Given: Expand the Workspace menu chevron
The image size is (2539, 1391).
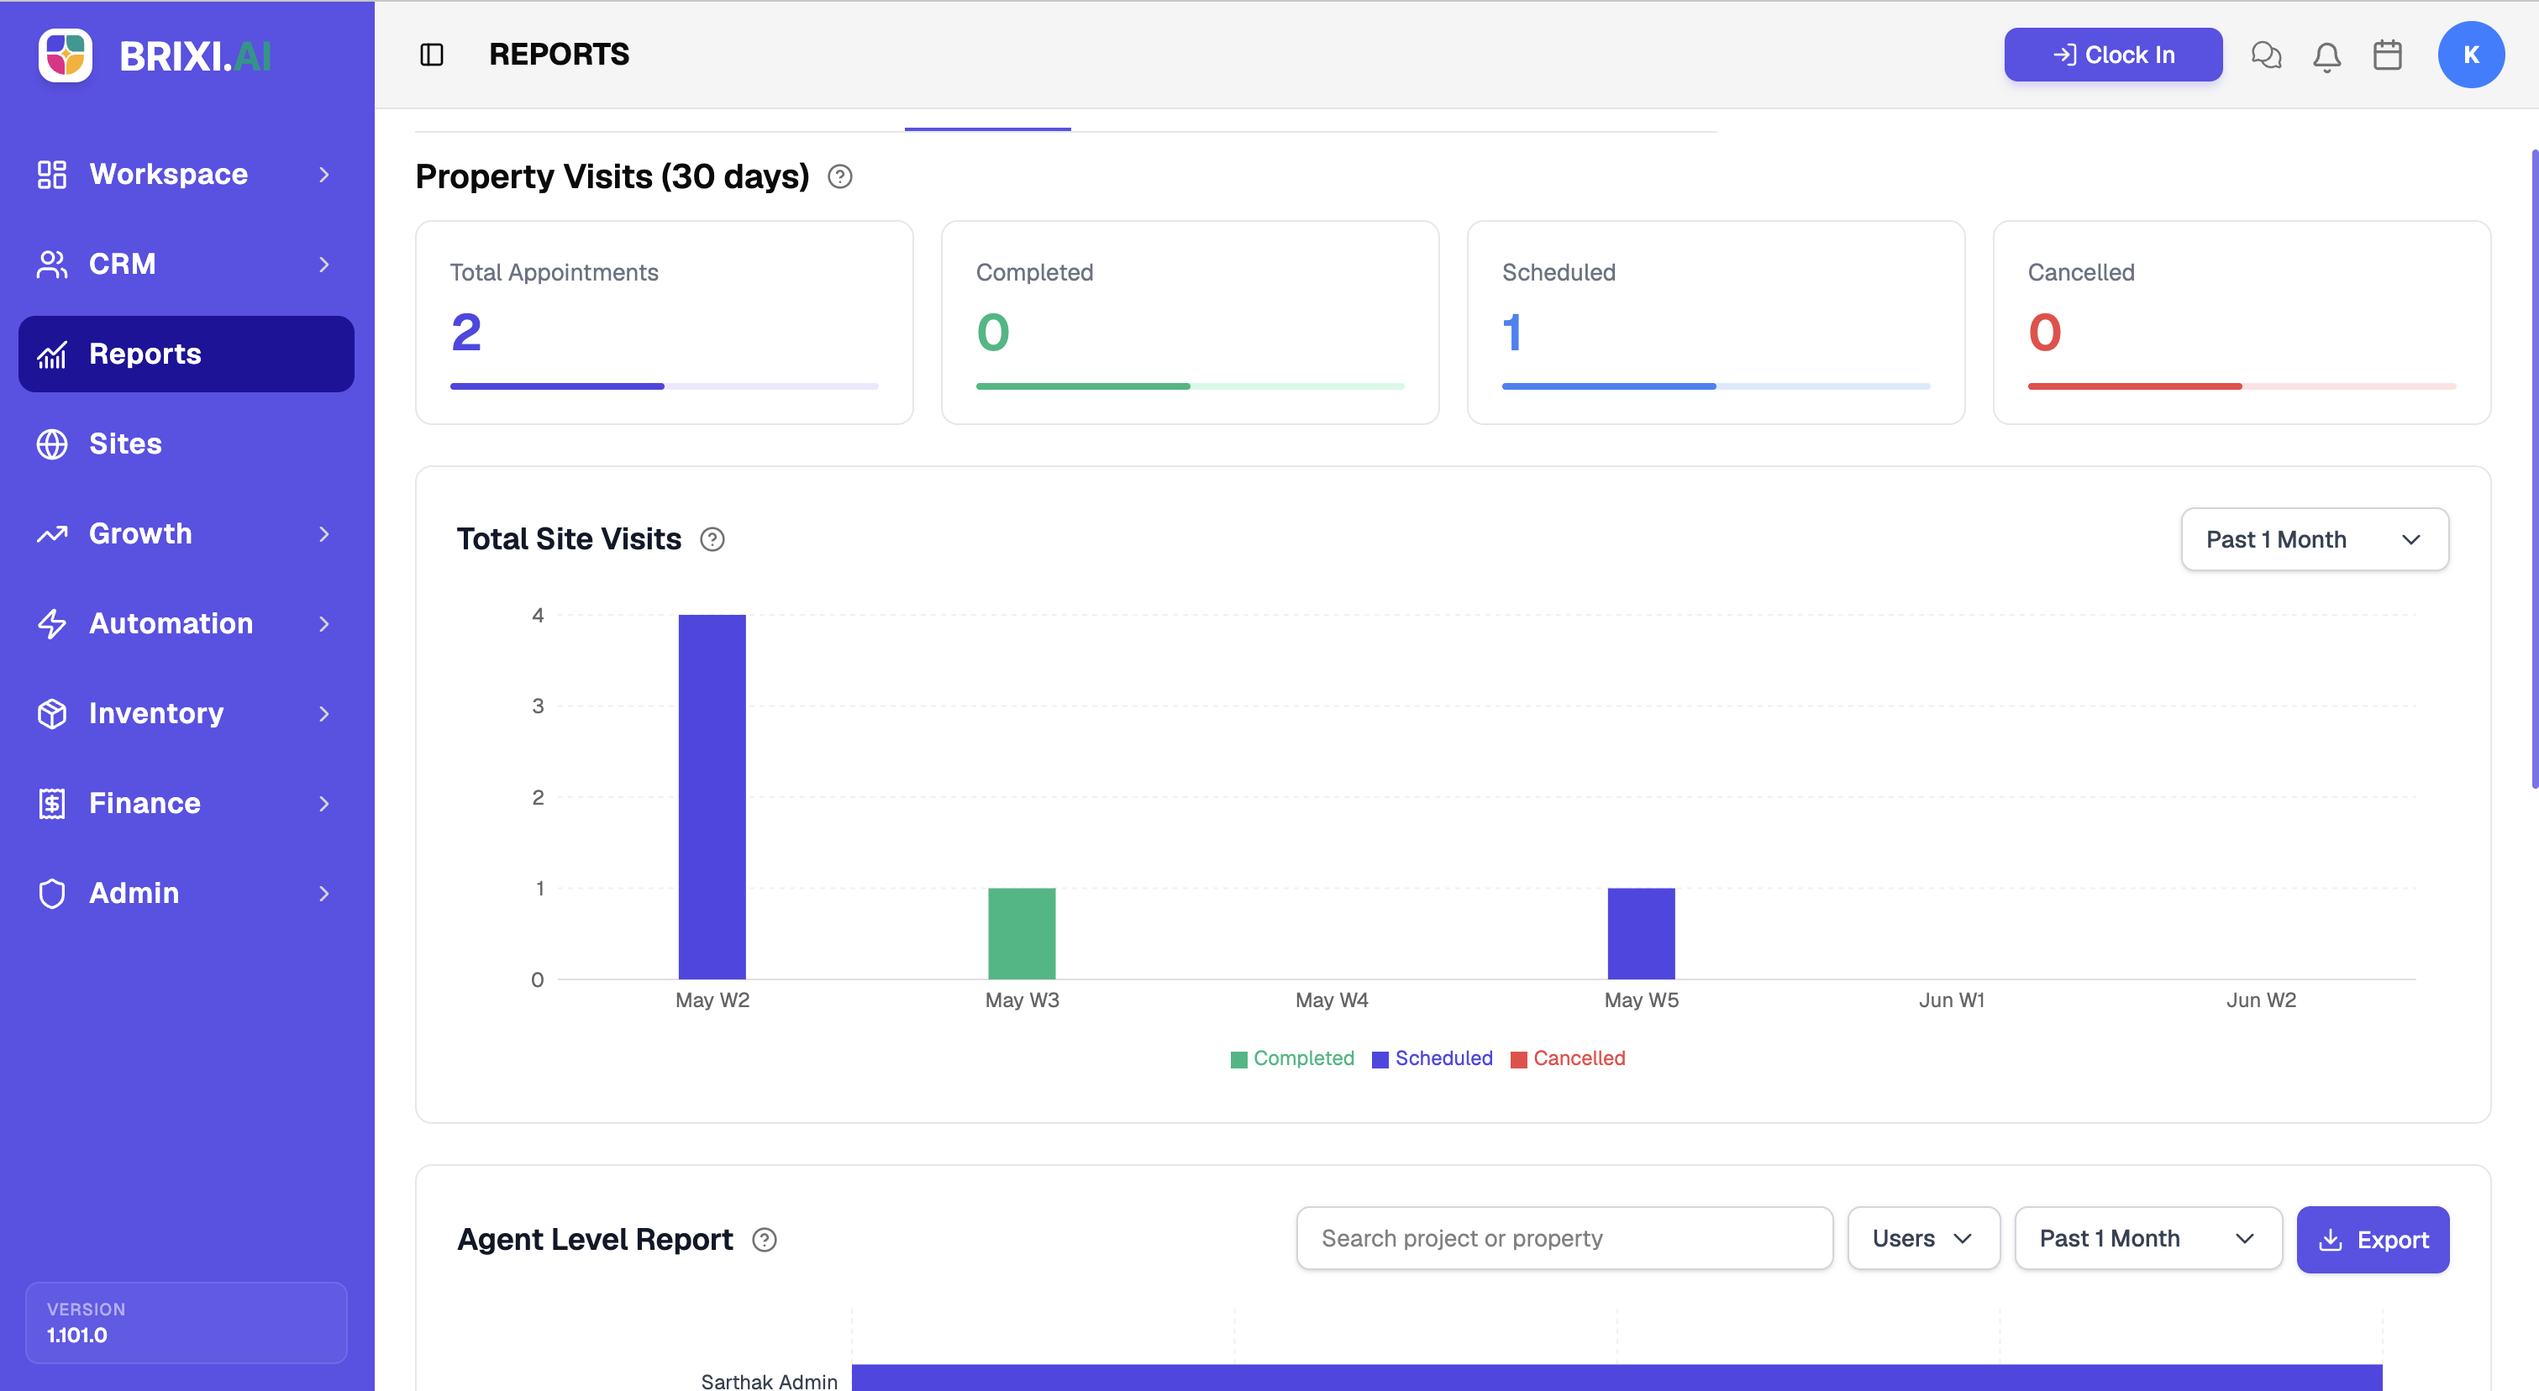Looking at the screenshot, I should point(324,175).
